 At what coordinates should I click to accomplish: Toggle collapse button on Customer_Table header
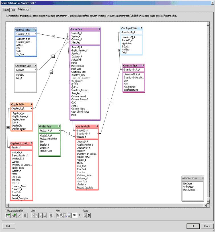[x=36, y=30]
